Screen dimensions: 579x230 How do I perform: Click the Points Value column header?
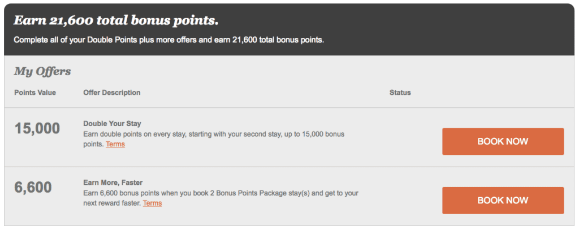tap(35, 93)
